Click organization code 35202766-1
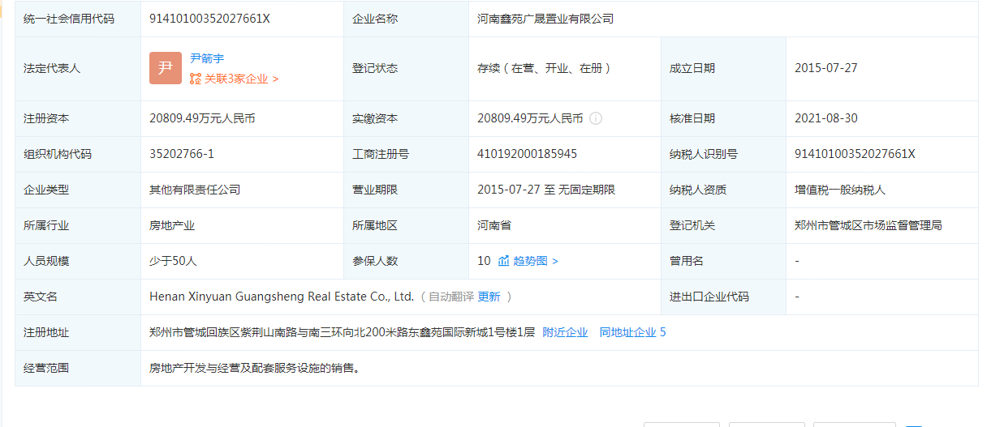This screenshot has height=427, width=987. [182, 154]
